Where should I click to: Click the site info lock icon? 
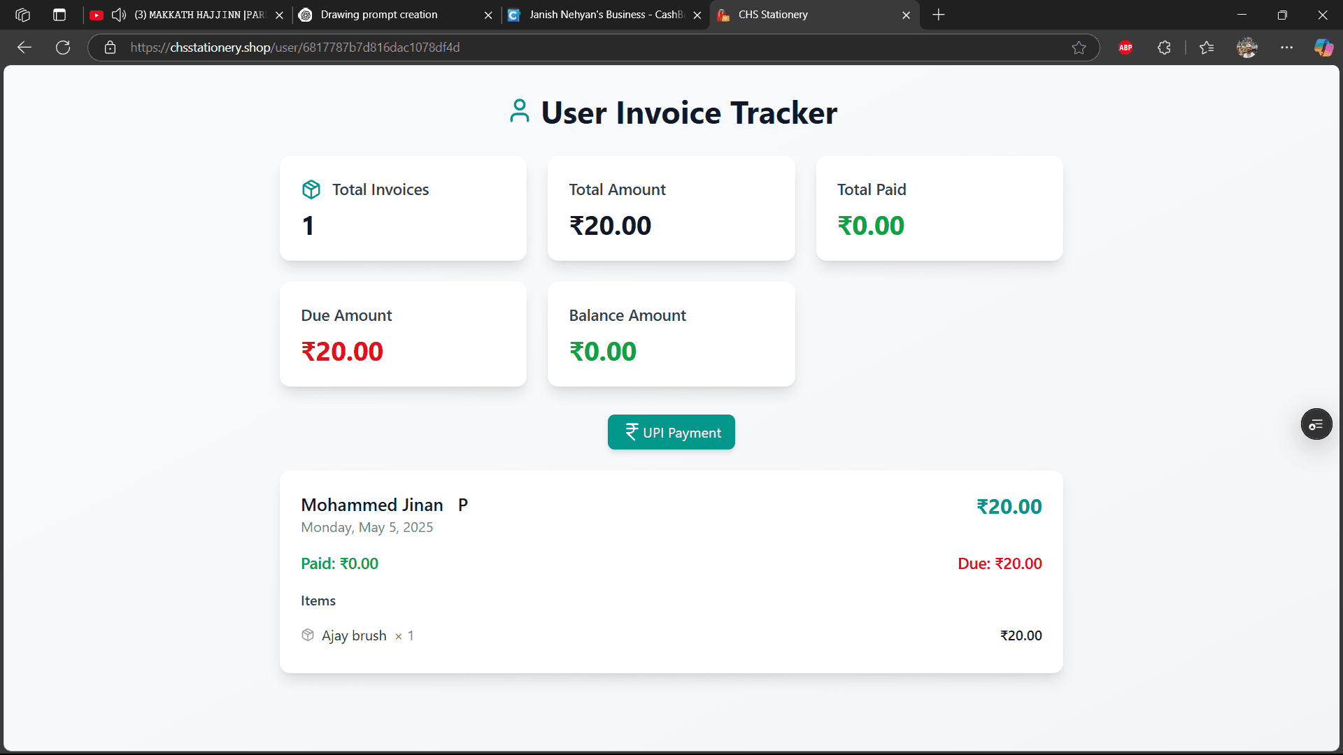pyautogui.click(x=110, y=48)
